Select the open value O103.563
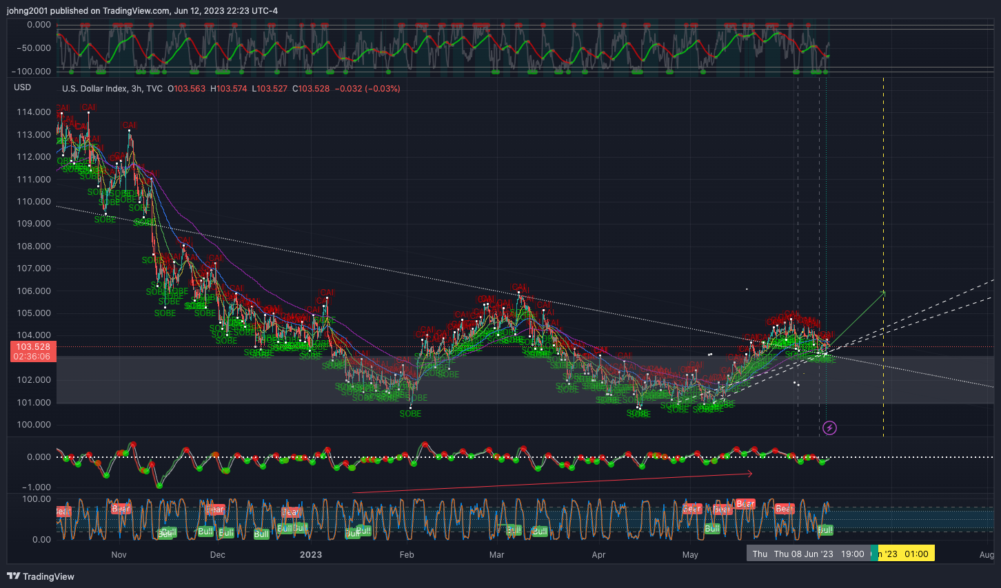Image resolution: width=1001 pixels, height=588 pixels. (x=186, y=89)
